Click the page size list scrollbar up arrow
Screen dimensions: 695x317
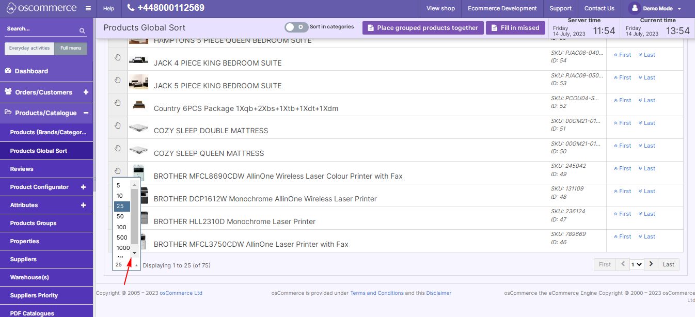[135, 185]
